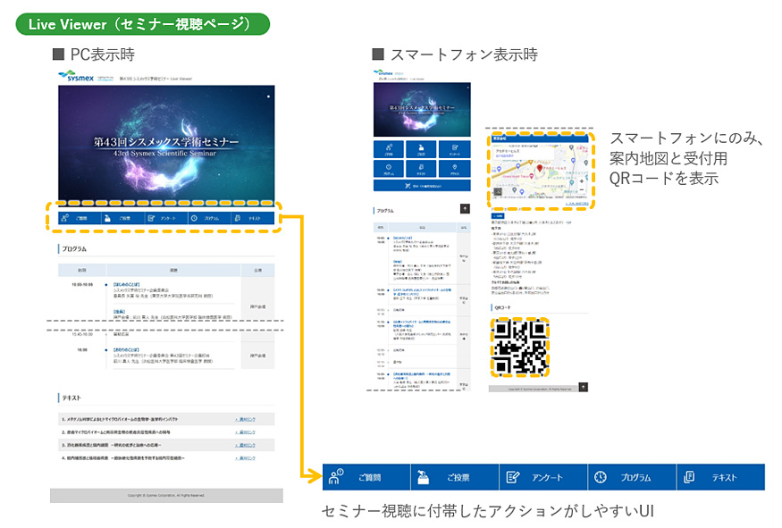Click the blue map header bar above the map
Image resolution: width=782 pixels, height=528 pixels.
[x=540, y=138]
